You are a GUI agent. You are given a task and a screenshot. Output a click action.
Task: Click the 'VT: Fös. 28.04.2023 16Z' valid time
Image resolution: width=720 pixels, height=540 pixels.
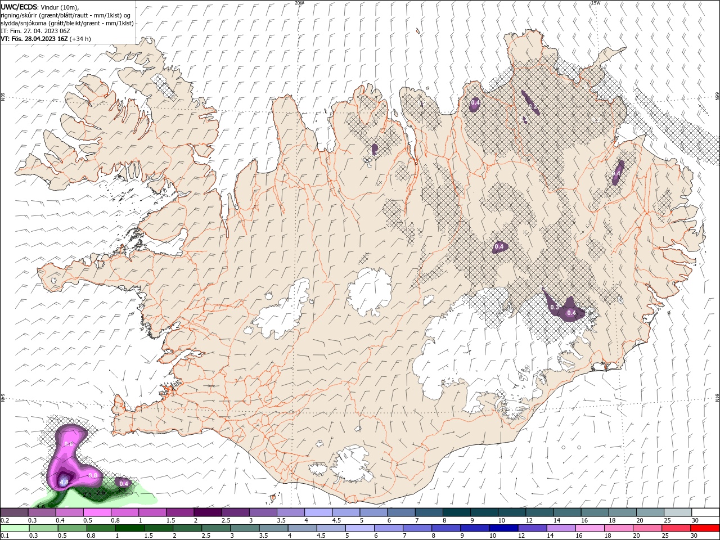tap(33, 39)
